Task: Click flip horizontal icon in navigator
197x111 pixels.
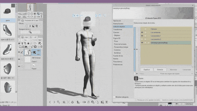Action: 38,17
